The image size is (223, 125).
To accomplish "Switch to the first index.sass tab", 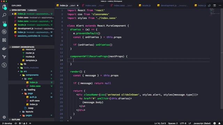I will [93, 6].
